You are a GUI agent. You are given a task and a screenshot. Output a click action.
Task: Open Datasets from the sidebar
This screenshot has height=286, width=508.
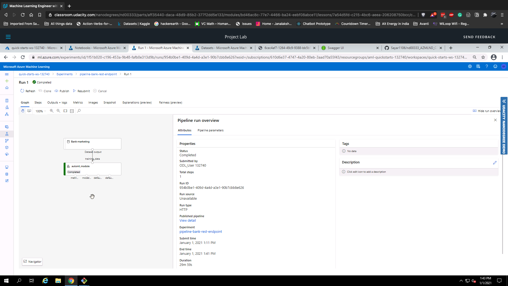click(7, 127)
